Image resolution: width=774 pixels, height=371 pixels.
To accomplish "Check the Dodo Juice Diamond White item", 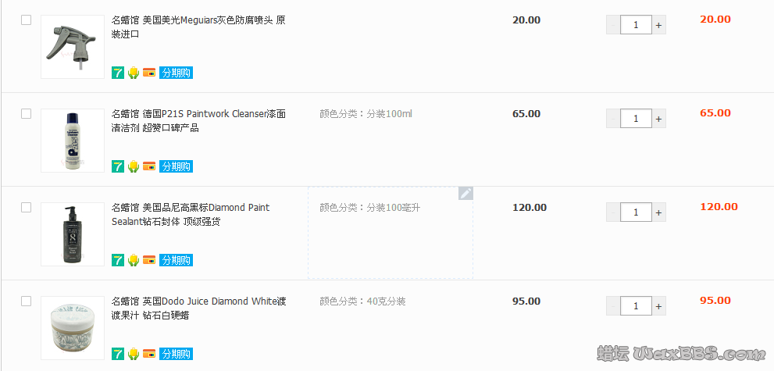I will pos(26,301).
